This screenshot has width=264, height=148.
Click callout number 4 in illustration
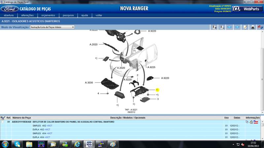tap(98, 93)
